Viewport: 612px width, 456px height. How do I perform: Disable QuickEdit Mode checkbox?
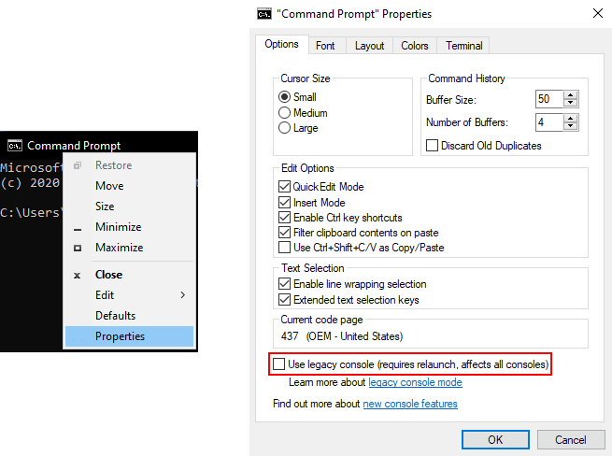point(285,187)
